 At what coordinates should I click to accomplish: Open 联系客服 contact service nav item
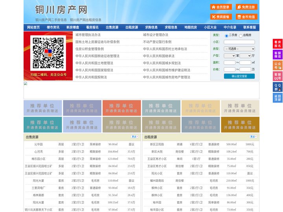250,27
